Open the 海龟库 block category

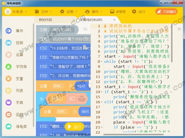click(x=16, y=126)
